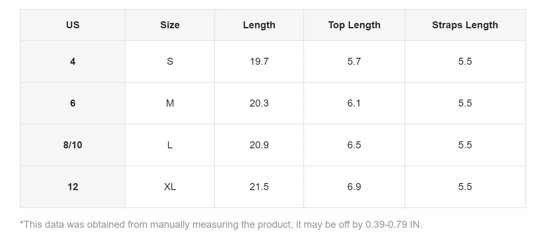Click the Top Length column header

(x=354, y=25)
